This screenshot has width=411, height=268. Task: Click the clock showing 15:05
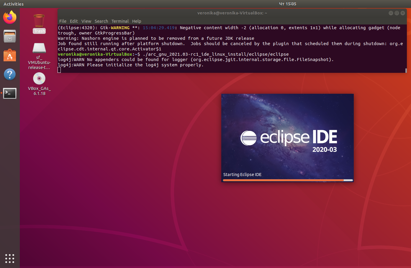click(288, 4)
